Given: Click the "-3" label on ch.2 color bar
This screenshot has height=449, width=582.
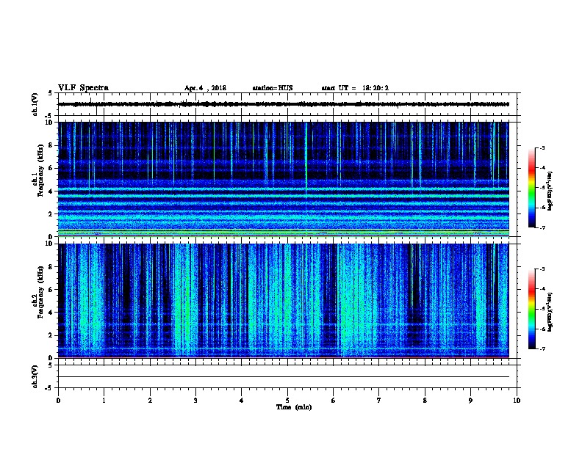Looking at the screenshot, I should [x=542, y=269].
